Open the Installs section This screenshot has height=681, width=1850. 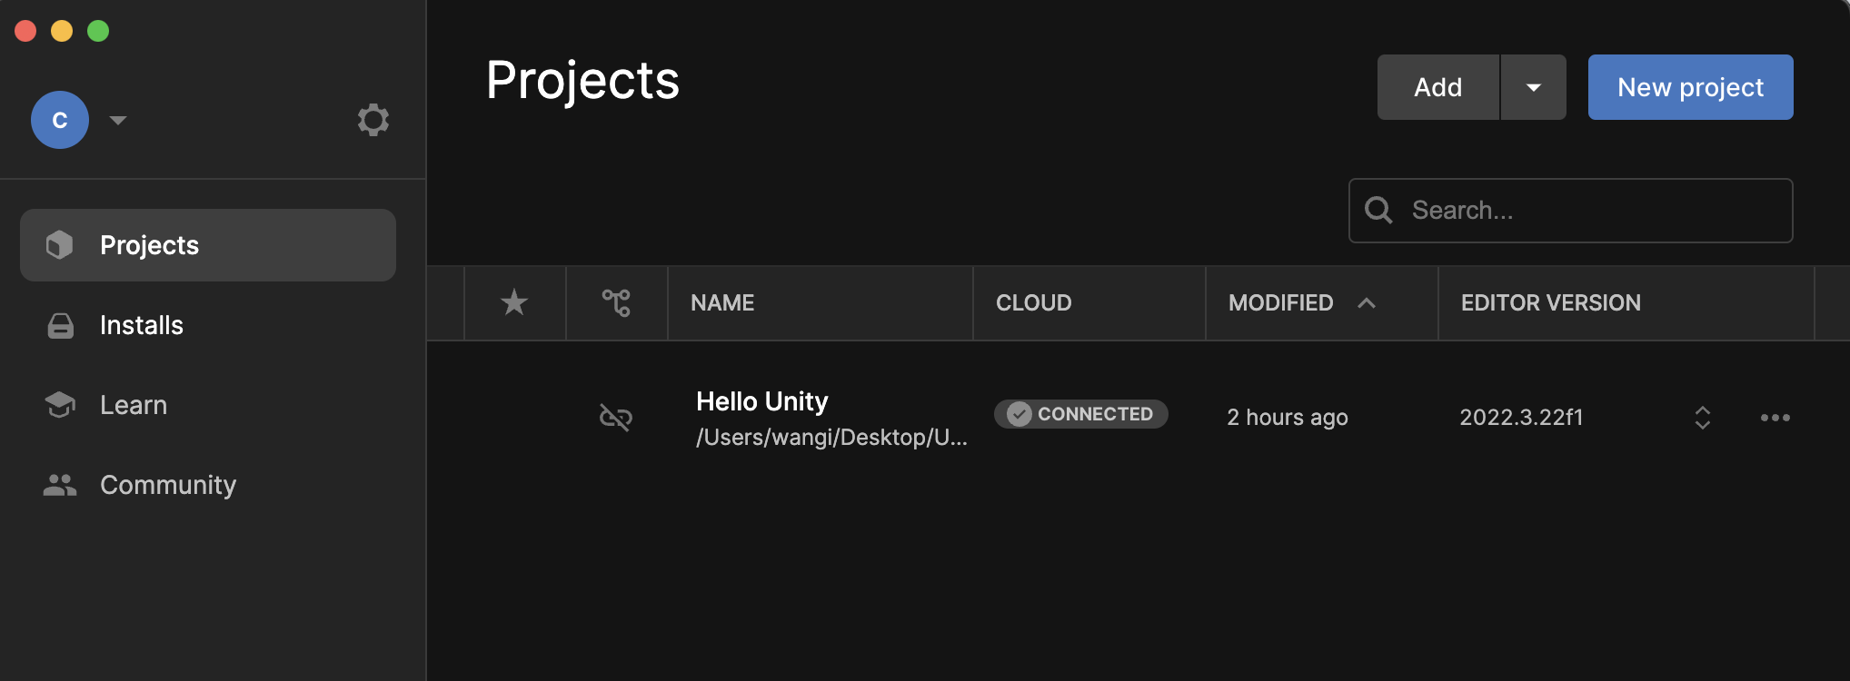(x=142, y=325)
